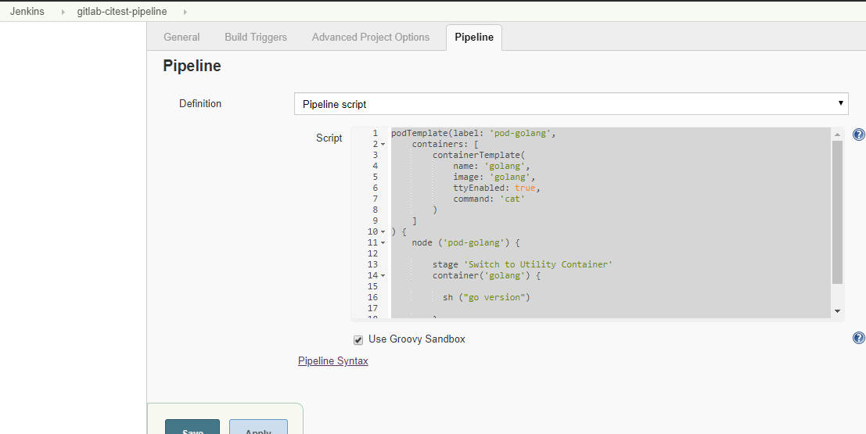
Task: Toggle the Use Groovy Sandbox checkbox
Action: (358, 339)
